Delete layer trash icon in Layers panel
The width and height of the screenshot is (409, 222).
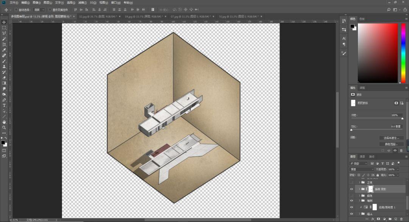click(x=401, y=219)
